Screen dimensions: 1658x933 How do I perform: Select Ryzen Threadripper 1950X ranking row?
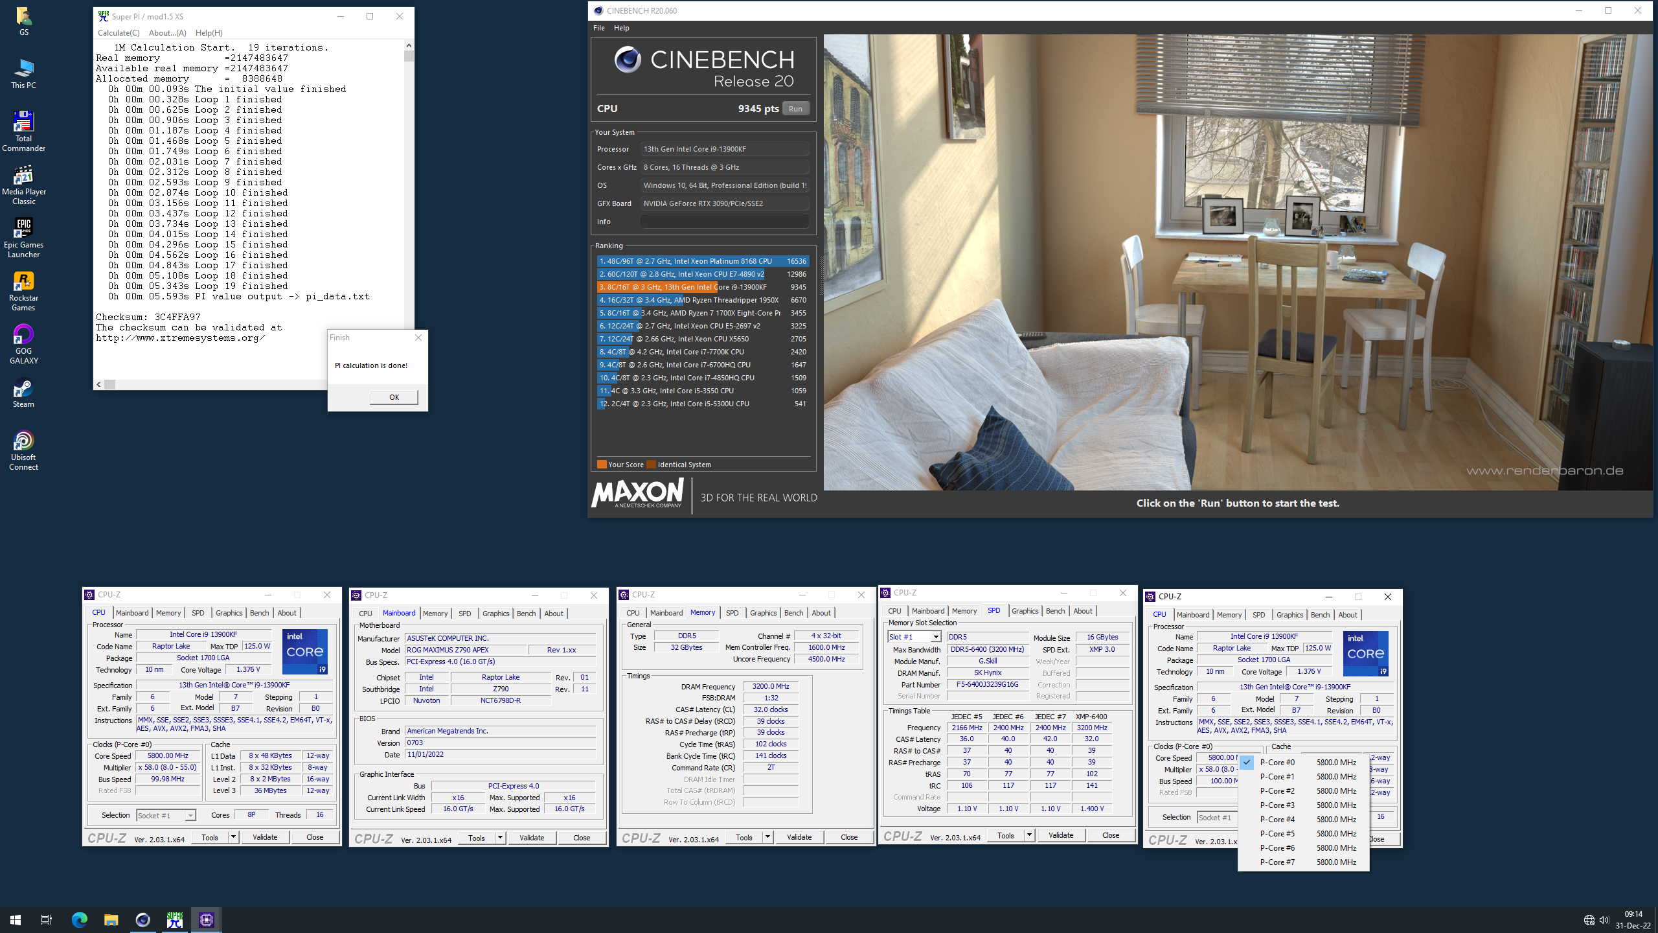(x=703, y=300)
